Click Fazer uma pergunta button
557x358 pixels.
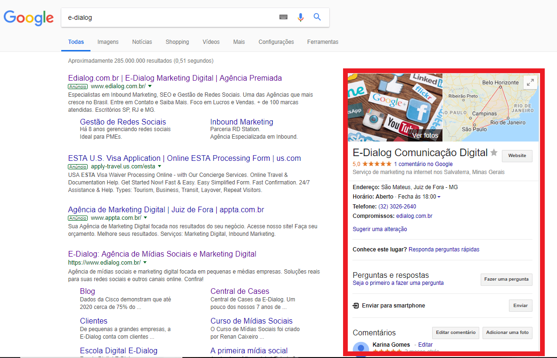coord(506,279)
